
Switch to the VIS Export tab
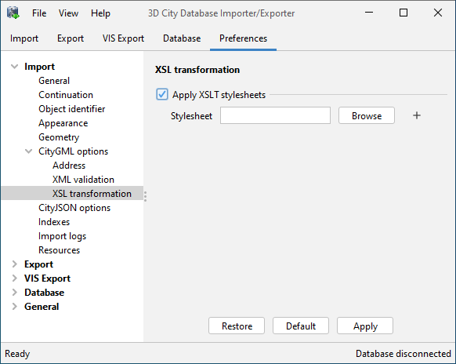point(123,38)
